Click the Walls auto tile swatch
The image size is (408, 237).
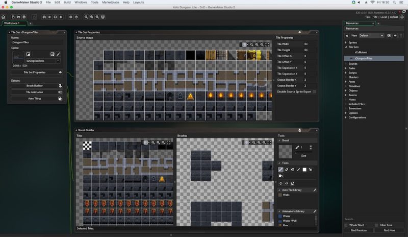tap(280, 195)
